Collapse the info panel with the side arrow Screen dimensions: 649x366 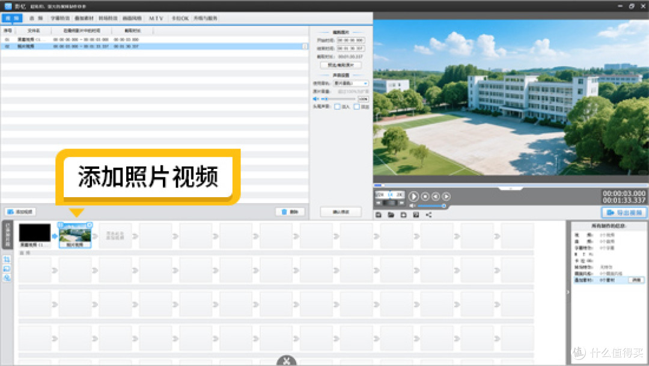tap(568, 292)
